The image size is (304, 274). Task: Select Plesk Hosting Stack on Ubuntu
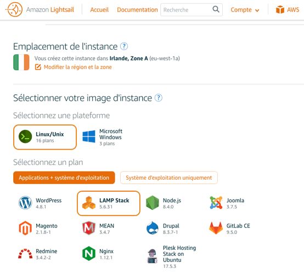[172, 257]
